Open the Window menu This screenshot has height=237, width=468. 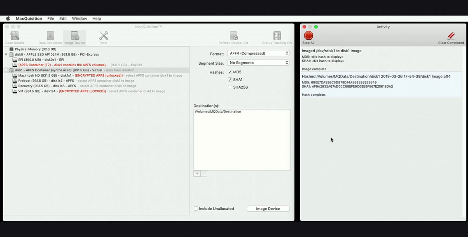point(80,19)
